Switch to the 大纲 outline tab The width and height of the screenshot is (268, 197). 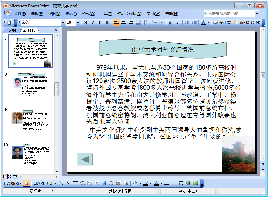pos(12,30)
